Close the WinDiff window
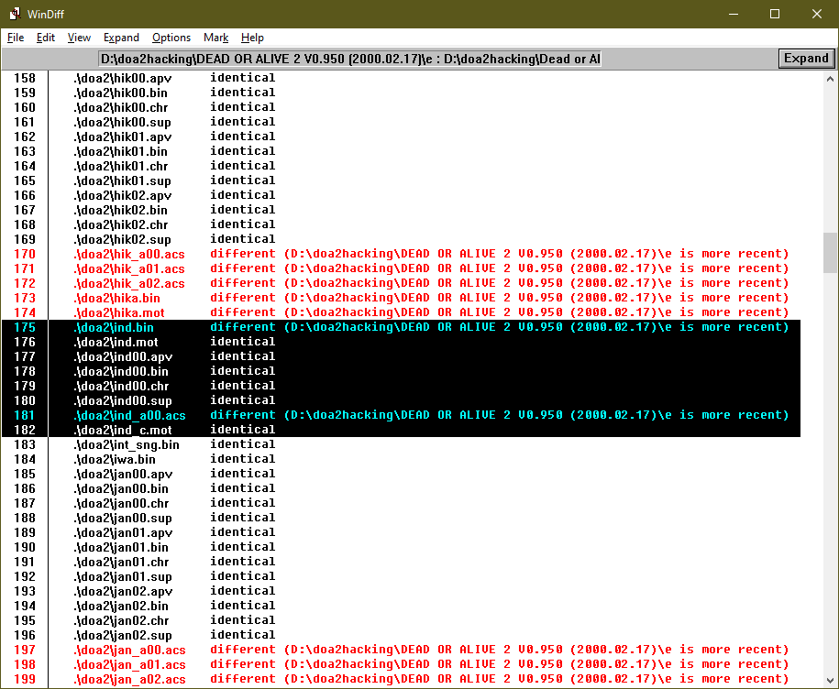Image resolution: width=839 pixels, height=689 pixels. (816, 14)
